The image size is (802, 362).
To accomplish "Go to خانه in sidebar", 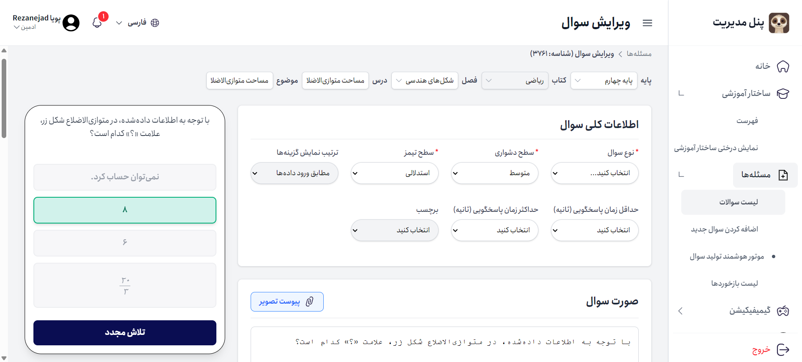I will coord(763,66).
